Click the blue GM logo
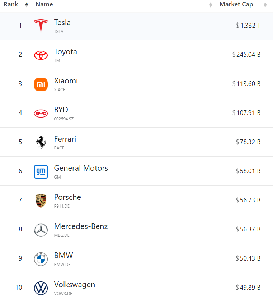The width and height of the screenshot is (273, 299). tap(41, 172)
